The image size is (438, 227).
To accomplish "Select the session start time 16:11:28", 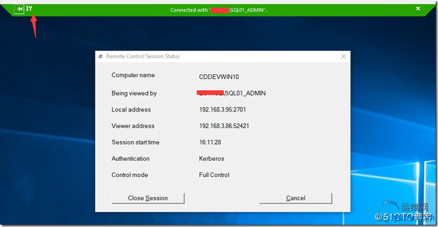I will [210, 142].
